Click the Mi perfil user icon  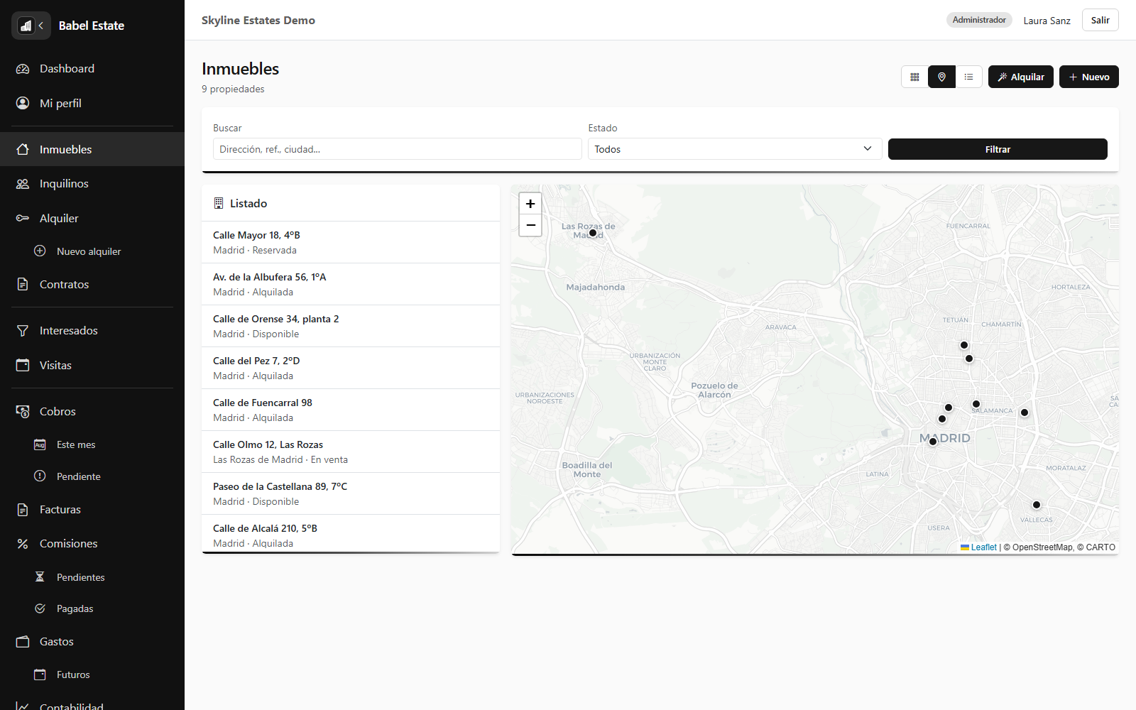point(23,103)
